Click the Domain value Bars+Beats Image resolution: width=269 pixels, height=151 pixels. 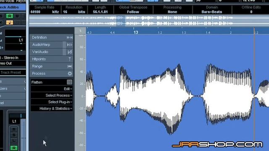(x=212, y=12)
